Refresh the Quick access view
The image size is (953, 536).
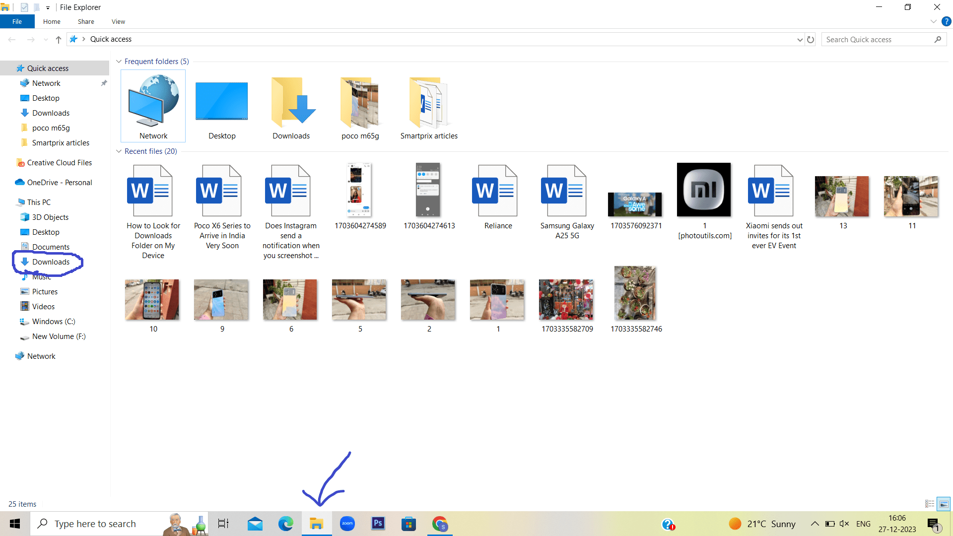[811, 40]
